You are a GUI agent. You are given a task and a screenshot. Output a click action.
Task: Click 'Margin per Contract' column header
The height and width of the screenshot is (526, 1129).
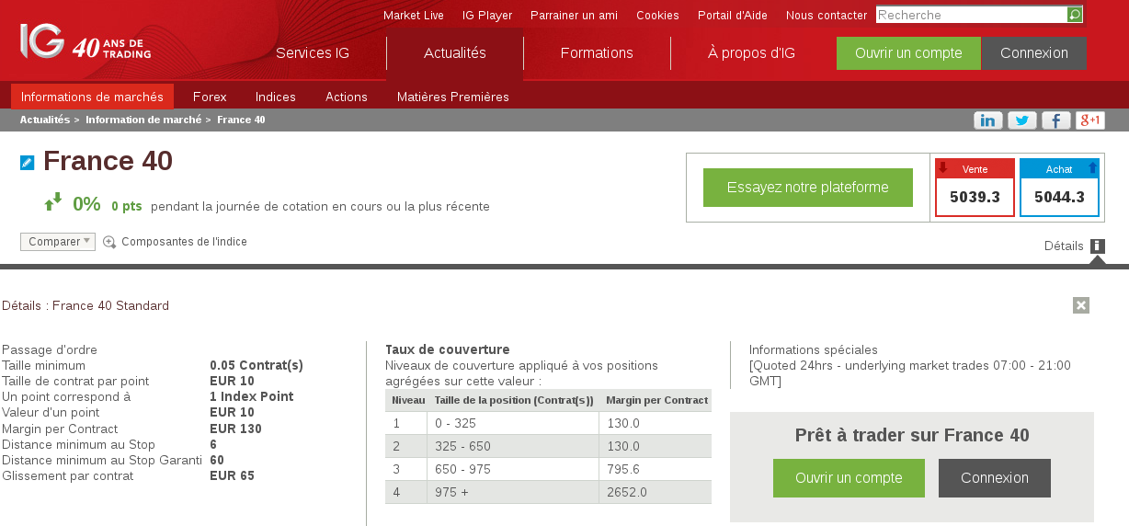tap(657, 400)
